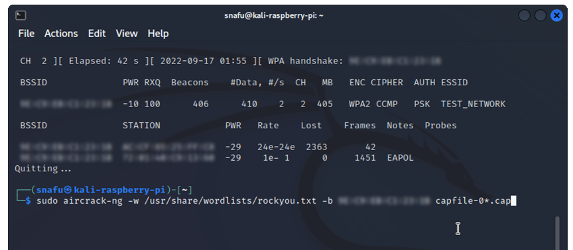573x250 pixels.
Task: Click the Beacons column header
Action: (190, 83)
